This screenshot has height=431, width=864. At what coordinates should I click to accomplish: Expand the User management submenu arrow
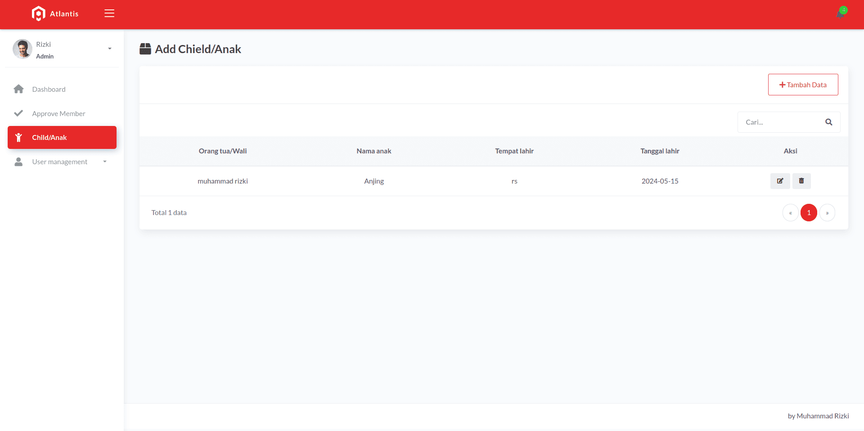point(105,162)
